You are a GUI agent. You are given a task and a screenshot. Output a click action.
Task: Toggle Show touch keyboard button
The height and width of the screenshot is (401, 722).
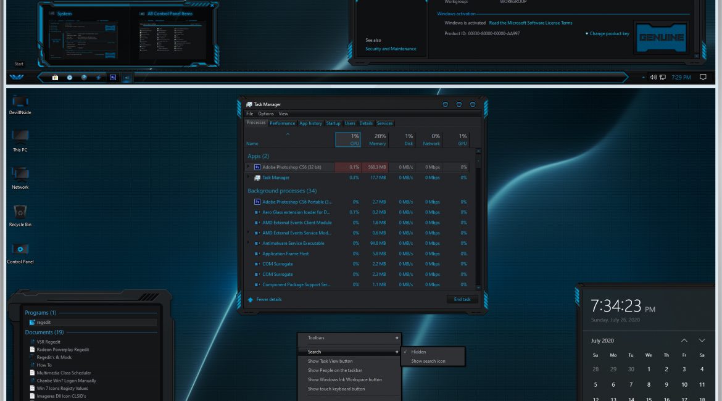click(336, 389)
